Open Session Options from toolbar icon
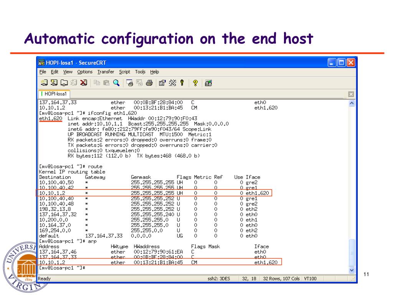393x295 pixels. [162, 82]
